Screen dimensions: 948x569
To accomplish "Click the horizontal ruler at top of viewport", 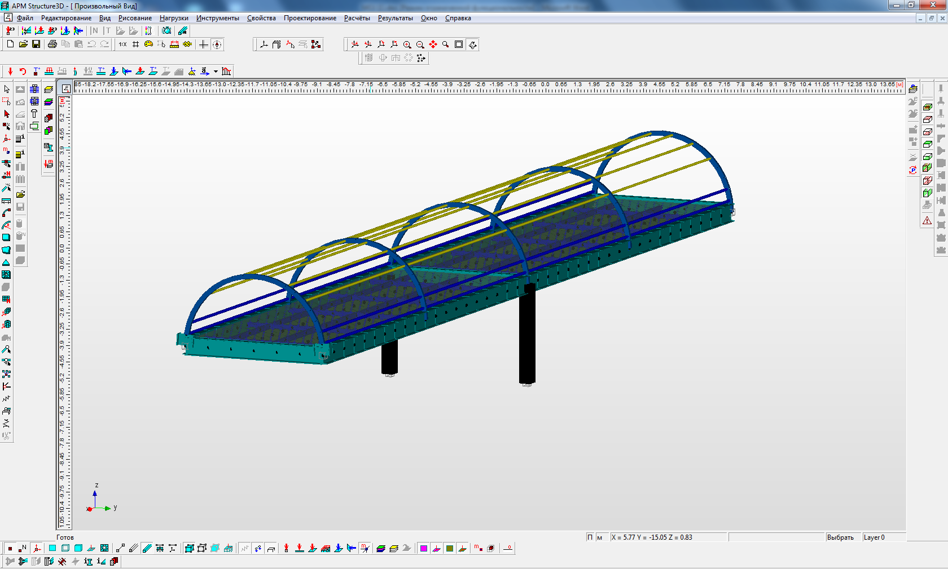I will tap(489, 87).
